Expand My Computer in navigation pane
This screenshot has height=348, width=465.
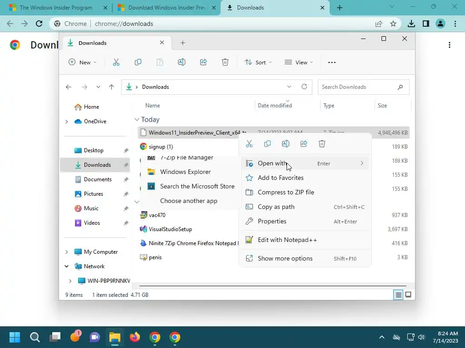67,252
